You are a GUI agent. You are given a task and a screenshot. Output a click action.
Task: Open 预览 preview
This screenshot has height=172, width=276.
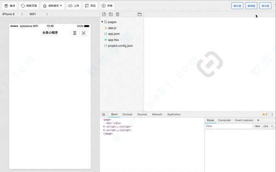pos(90,6)
